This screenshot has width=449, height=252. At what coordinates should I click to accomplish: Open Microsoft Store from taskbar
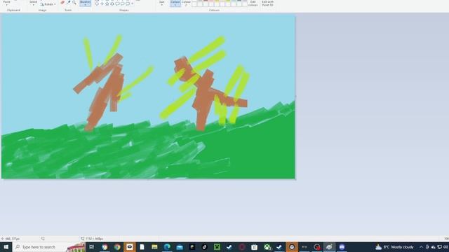pyautogui.click(x=254, y=247)
